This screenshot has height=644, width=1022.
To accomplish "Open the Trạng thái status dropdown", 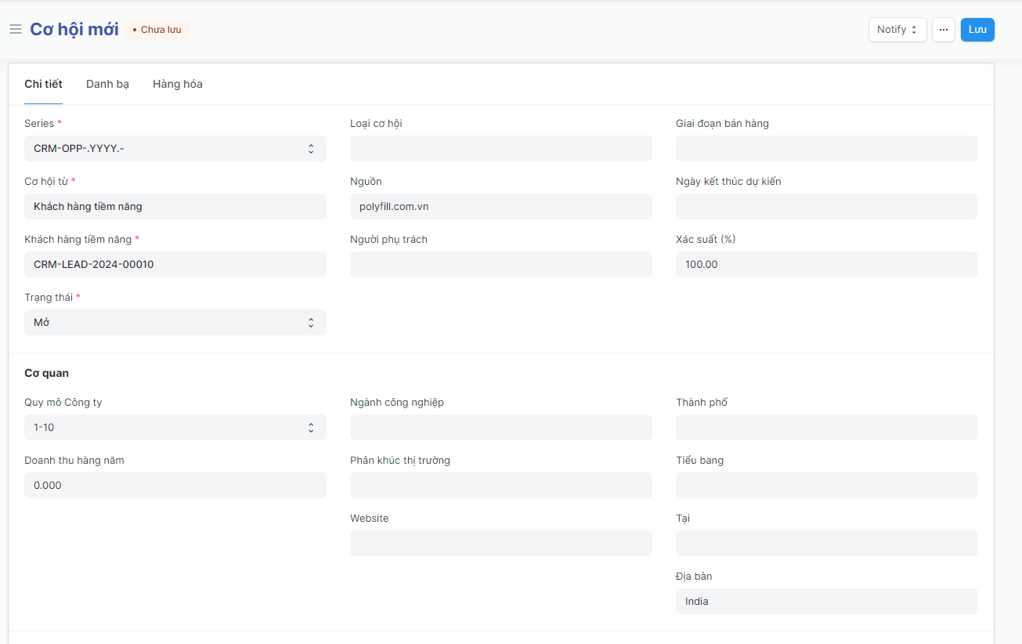I will point(175,322).
